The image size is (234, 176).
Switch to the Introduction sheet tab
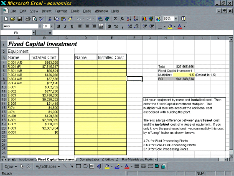tap(26, 160)
